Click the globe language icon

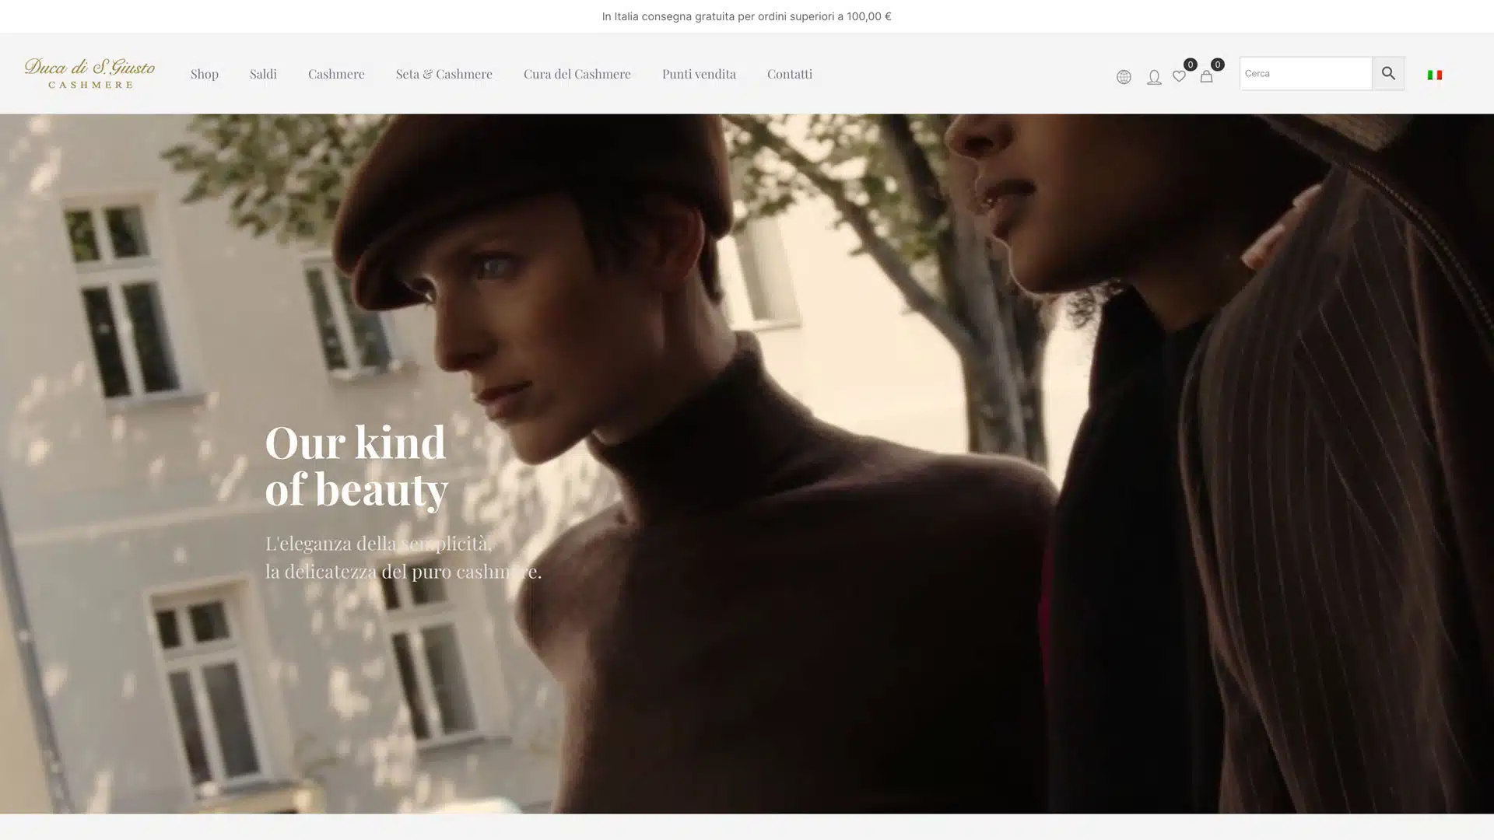[x=1124, y=76]
